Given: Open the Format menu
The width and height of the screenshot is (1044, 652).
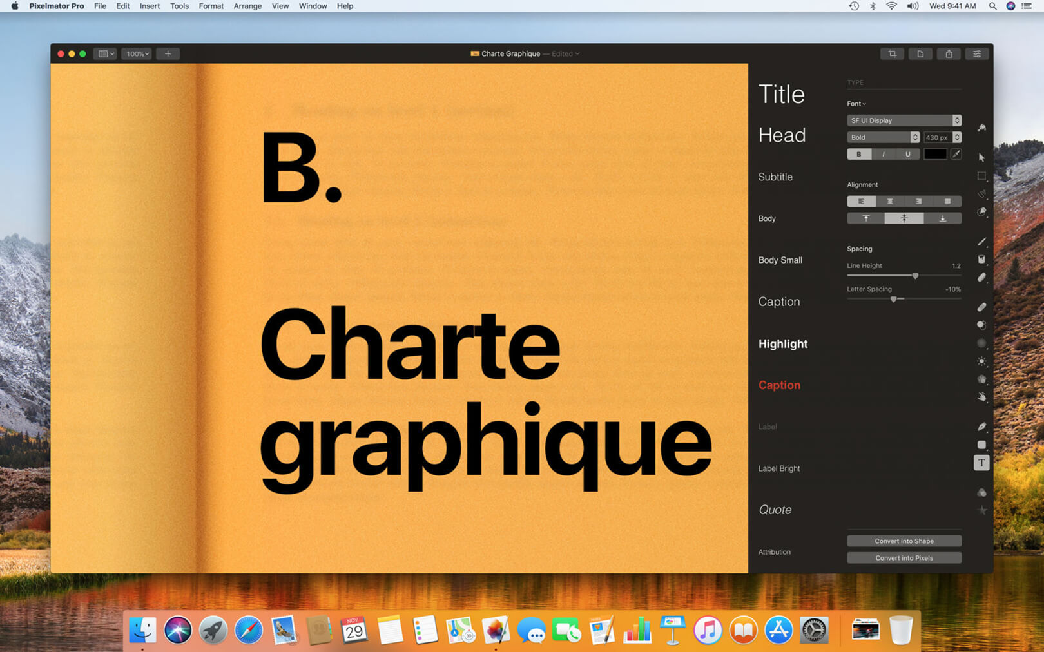Looking at the screenshot, I should click(x=211, y=6).
